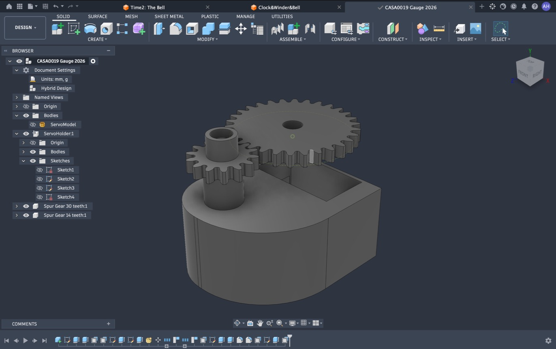Collapse the ServoHolder:1 component
The width and height of the screenshot is (556, 349).
click(x=17, y=134)
